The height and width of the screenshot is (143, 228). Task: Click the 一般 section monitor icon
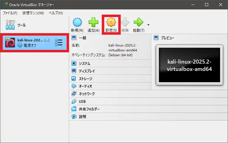point(74,38)
